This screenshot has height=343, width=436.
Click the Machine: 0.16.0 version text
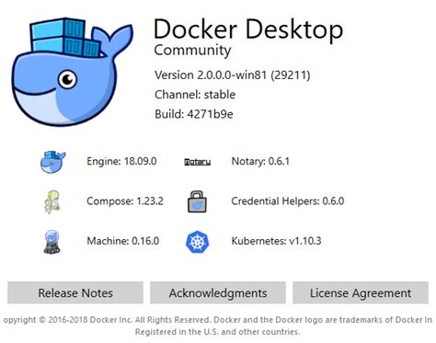[123, 241]
